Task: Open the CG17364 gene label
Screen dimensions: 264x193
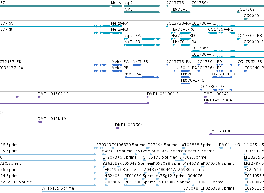Action: click(200, 3)
